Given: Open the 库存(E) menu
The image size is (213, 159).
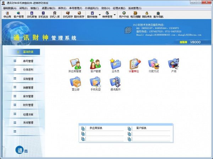Looking at the screenshot, I should [62, 8].
